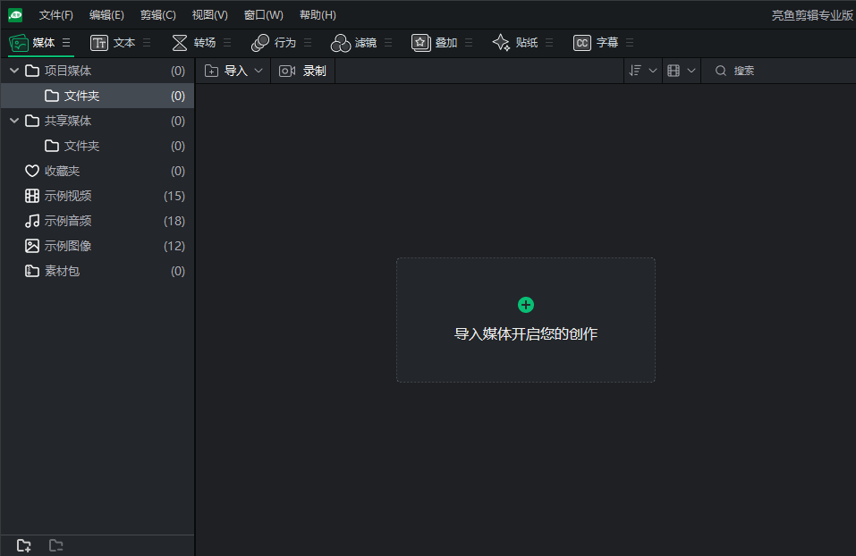Open 示例图像 sample images
The height and width of the screenshot is (556, 856).
[97, 246]
